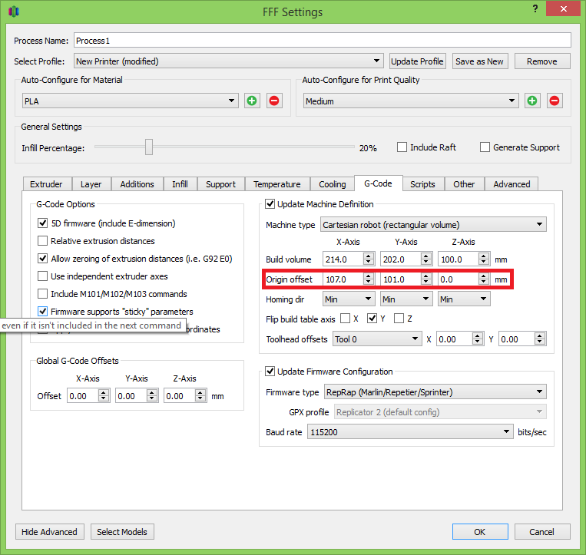The image size is (586, 555).
Task: Open the Baud rate dropdown
Action: click(x=410, y=431)
